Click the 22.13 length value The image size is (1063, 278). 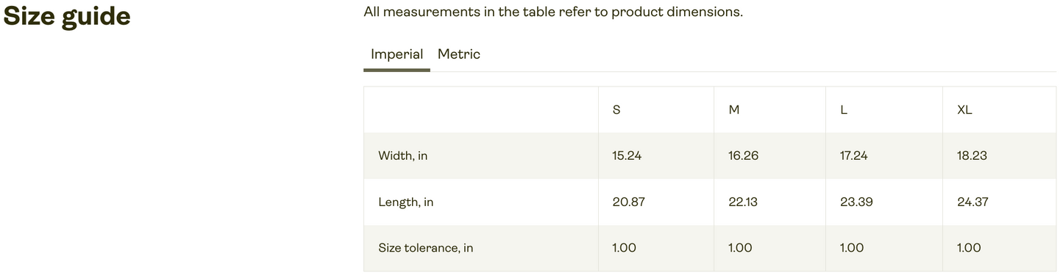coord(743,202)
